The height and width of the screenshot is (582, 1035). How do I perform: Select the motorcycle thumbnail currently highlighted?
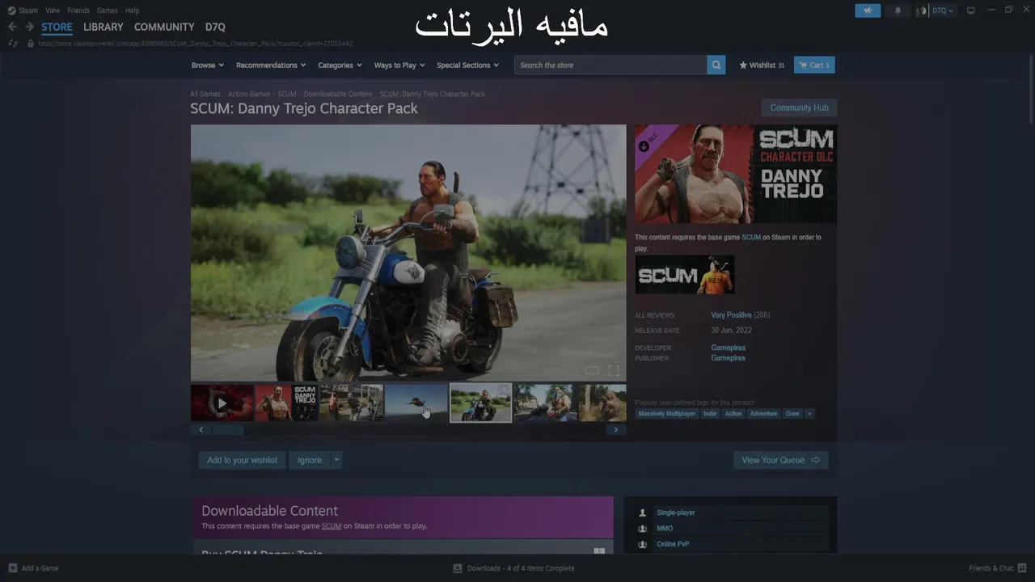[480, 403]
